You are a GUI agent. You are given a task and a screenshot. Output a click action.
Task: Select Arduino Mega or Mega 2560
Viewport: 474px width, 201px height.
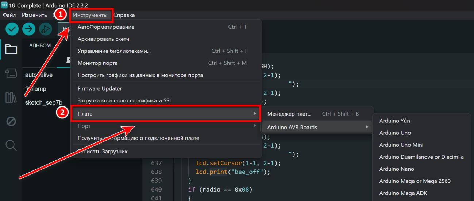point(422,181)
